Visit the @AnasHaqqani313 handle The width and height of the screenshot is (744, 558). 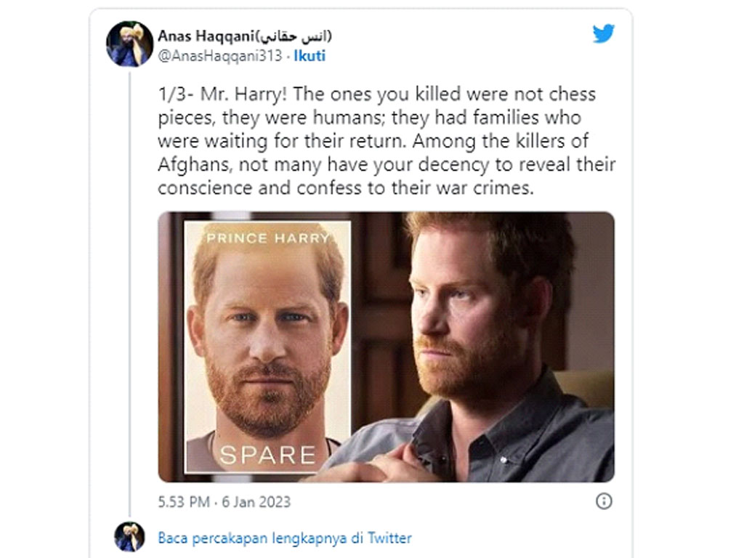coord(219,55)
